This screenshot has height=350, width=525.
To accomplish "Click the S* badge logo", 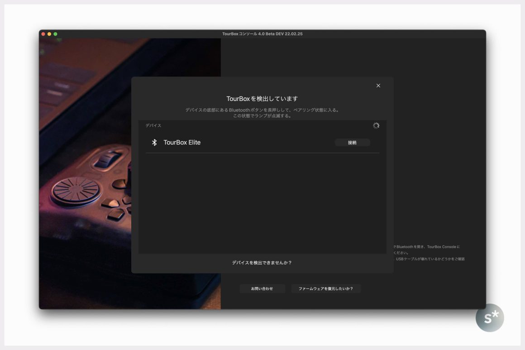I will coord(490,318).
